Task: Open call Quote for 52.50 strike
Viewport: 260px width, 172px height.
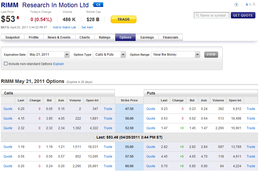Action: (x=8, y=128)
